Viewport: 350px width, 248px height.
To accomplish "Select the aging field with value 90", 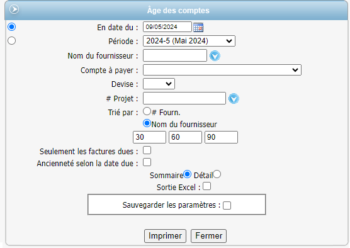I will click(221, 137).
